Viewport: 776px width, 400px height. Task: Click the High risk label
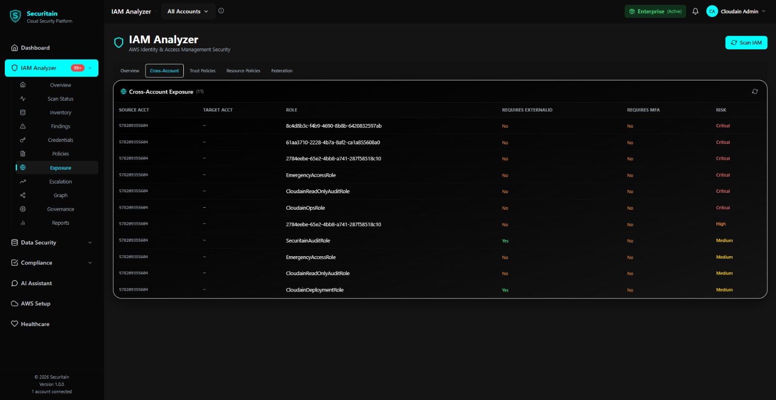(721, 224)
